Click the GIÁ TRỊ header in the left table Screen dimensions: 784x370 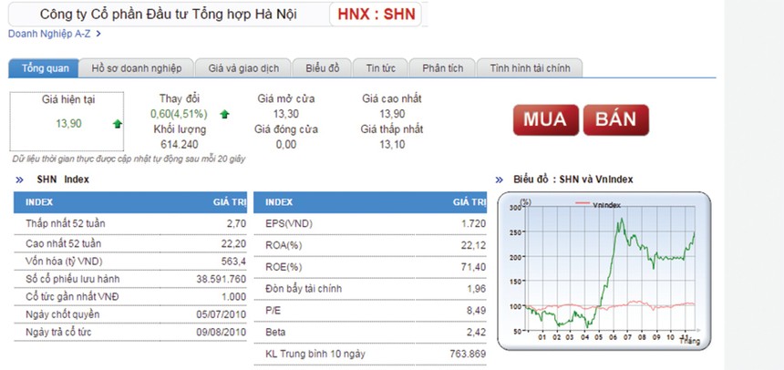pos(228,201)
